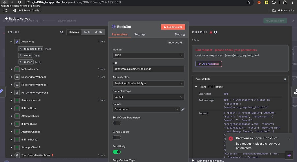The width and height of the screenshot is (297, 162).
Task: Open the browser extensions puzzle icon
Action: pos(274,2)
